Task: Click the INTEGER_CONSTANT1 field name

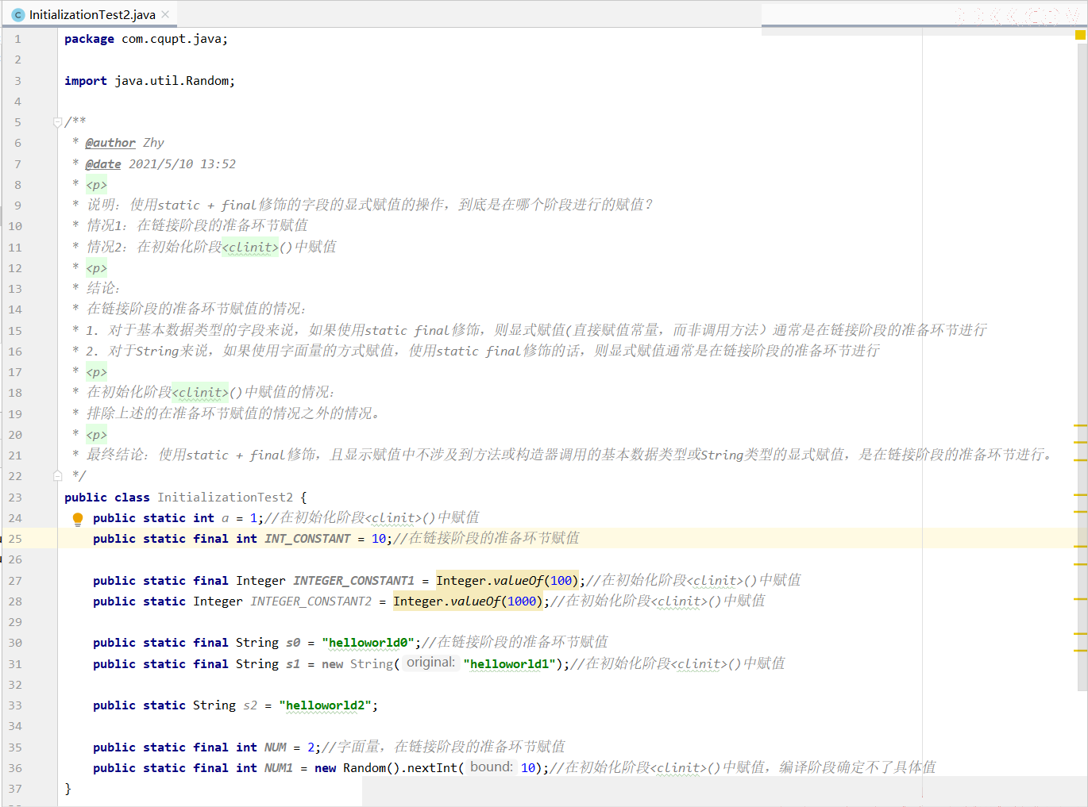Action: pos(353,581)
